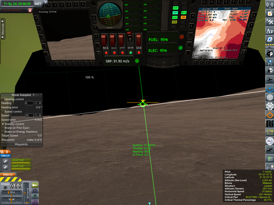Toggle Stability Control checkbox
This screenshot has height=205, width=274.
3,124
